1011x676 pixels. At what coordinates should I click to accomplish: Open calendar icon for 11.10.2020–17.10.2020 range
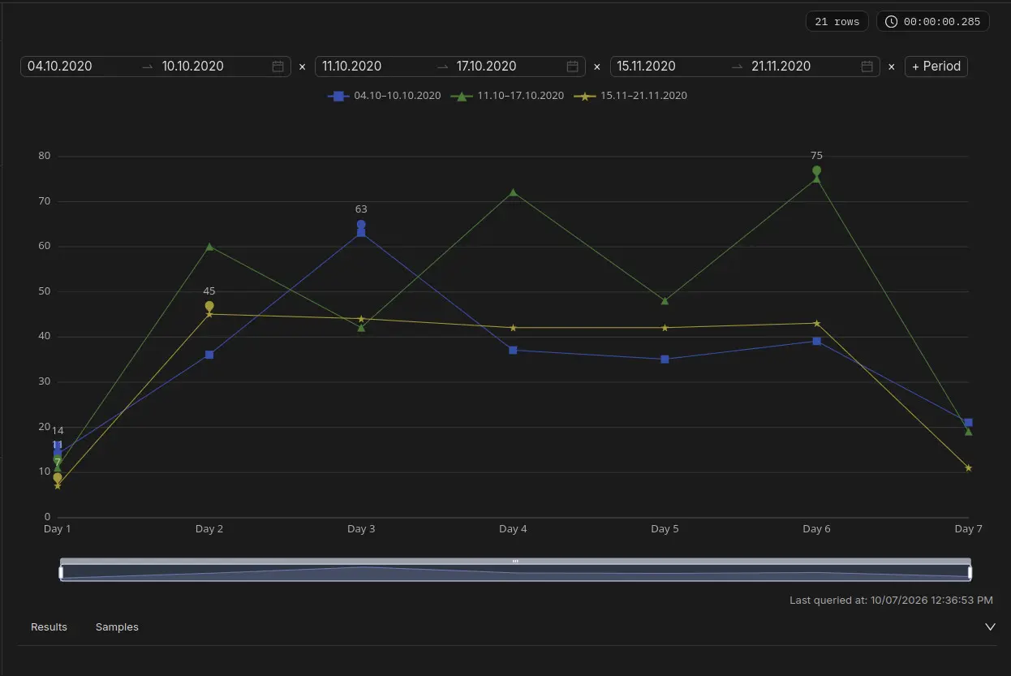coord(572,67)
